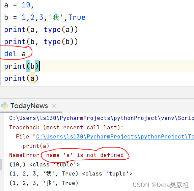Viewport: 194px width, 191px height.
Task: Click the NameError message in console
Action: (66, 155)
